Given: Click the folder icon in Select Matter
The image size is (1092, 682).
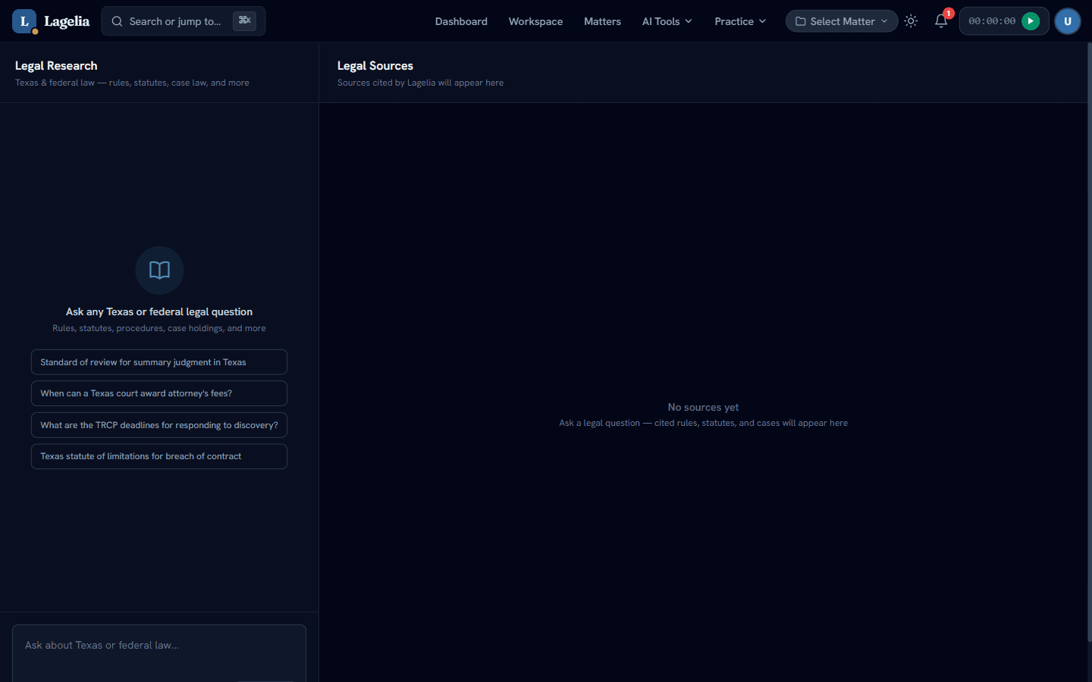Looking at the screenshot, I should [800, 21].
